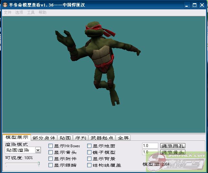Go to the 武器起点 tab
This screenshot has width=208, height=173.
pos(102,138)
